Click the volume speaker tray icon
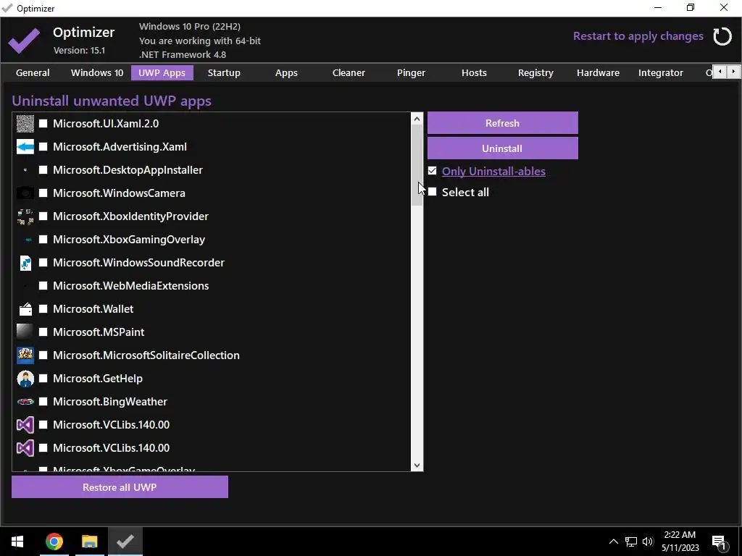This screenshot has width=742, height=556. [648, 542]
